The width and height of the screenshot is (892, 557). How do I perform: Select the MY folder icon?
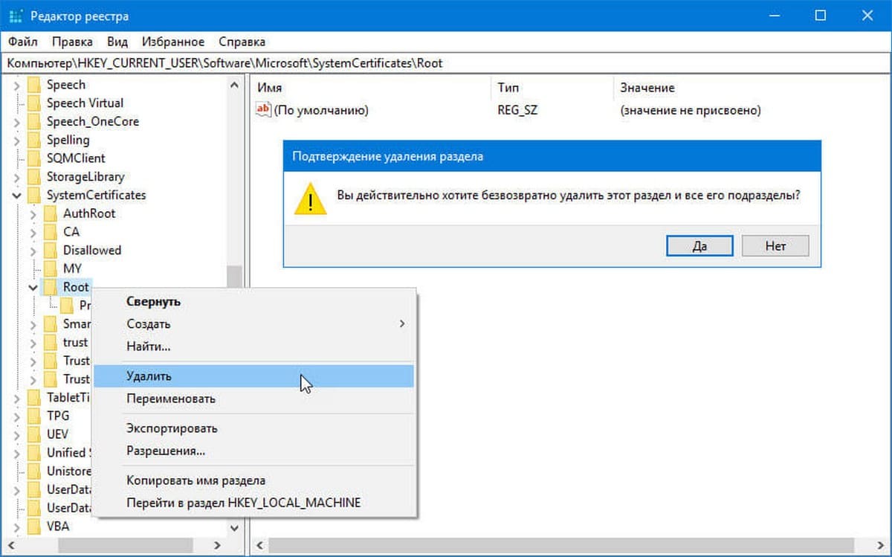click(51, 268)
